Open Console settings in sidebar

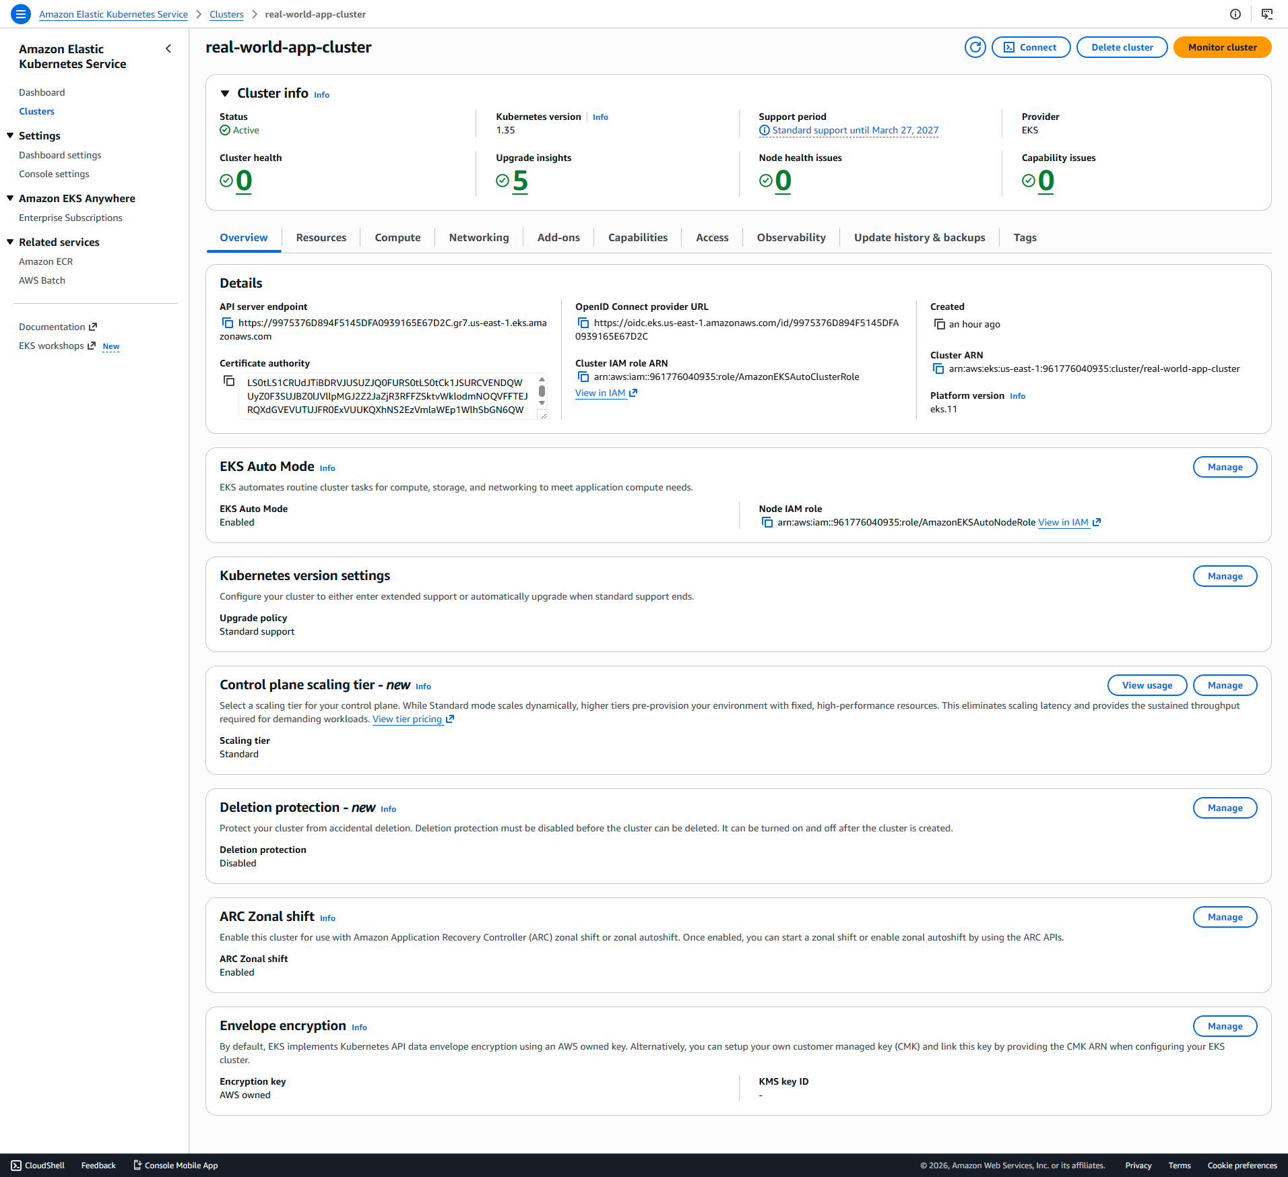tap(54, 174)
